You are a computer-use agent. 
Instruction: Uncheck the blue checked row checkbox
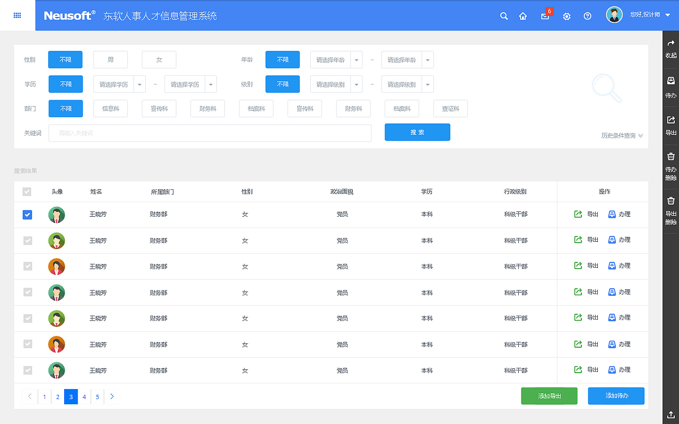coord(27,215)
